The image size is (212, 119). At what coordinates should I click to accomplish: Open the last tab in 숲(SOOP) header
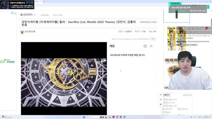click(x=58, y=15)
